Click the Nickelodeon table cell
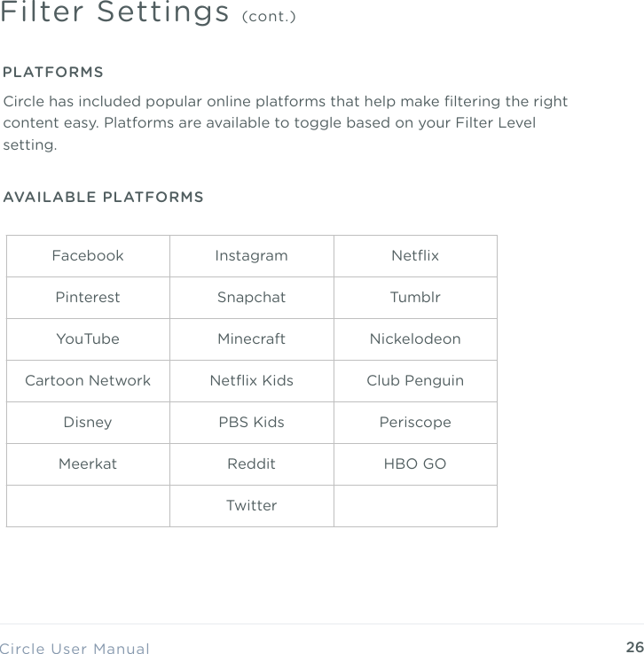 [x=415, y=339]
